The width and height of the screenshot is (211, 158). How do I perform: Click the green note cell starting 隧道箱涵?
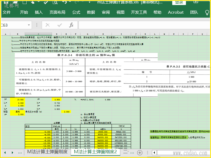click(169, 137)
